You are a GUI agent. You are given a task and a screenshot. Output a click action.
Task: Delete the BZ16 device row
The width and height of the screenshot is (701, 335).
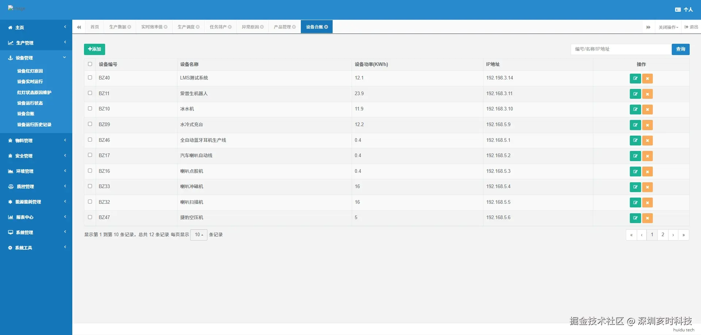(x=647, y=172)
